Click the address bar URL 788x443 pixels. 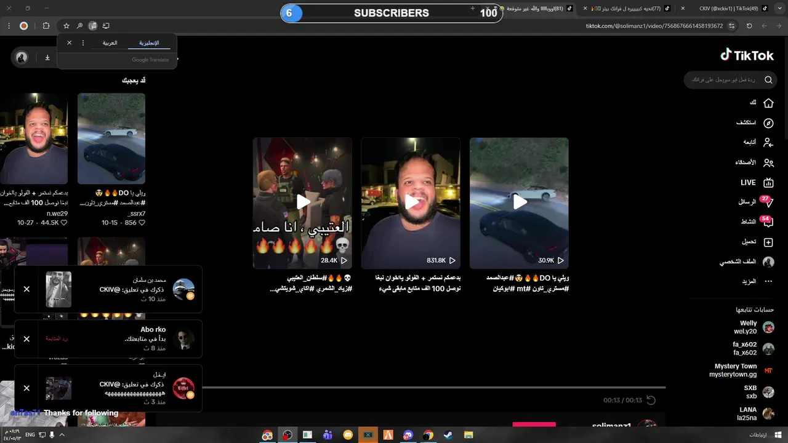654,26
